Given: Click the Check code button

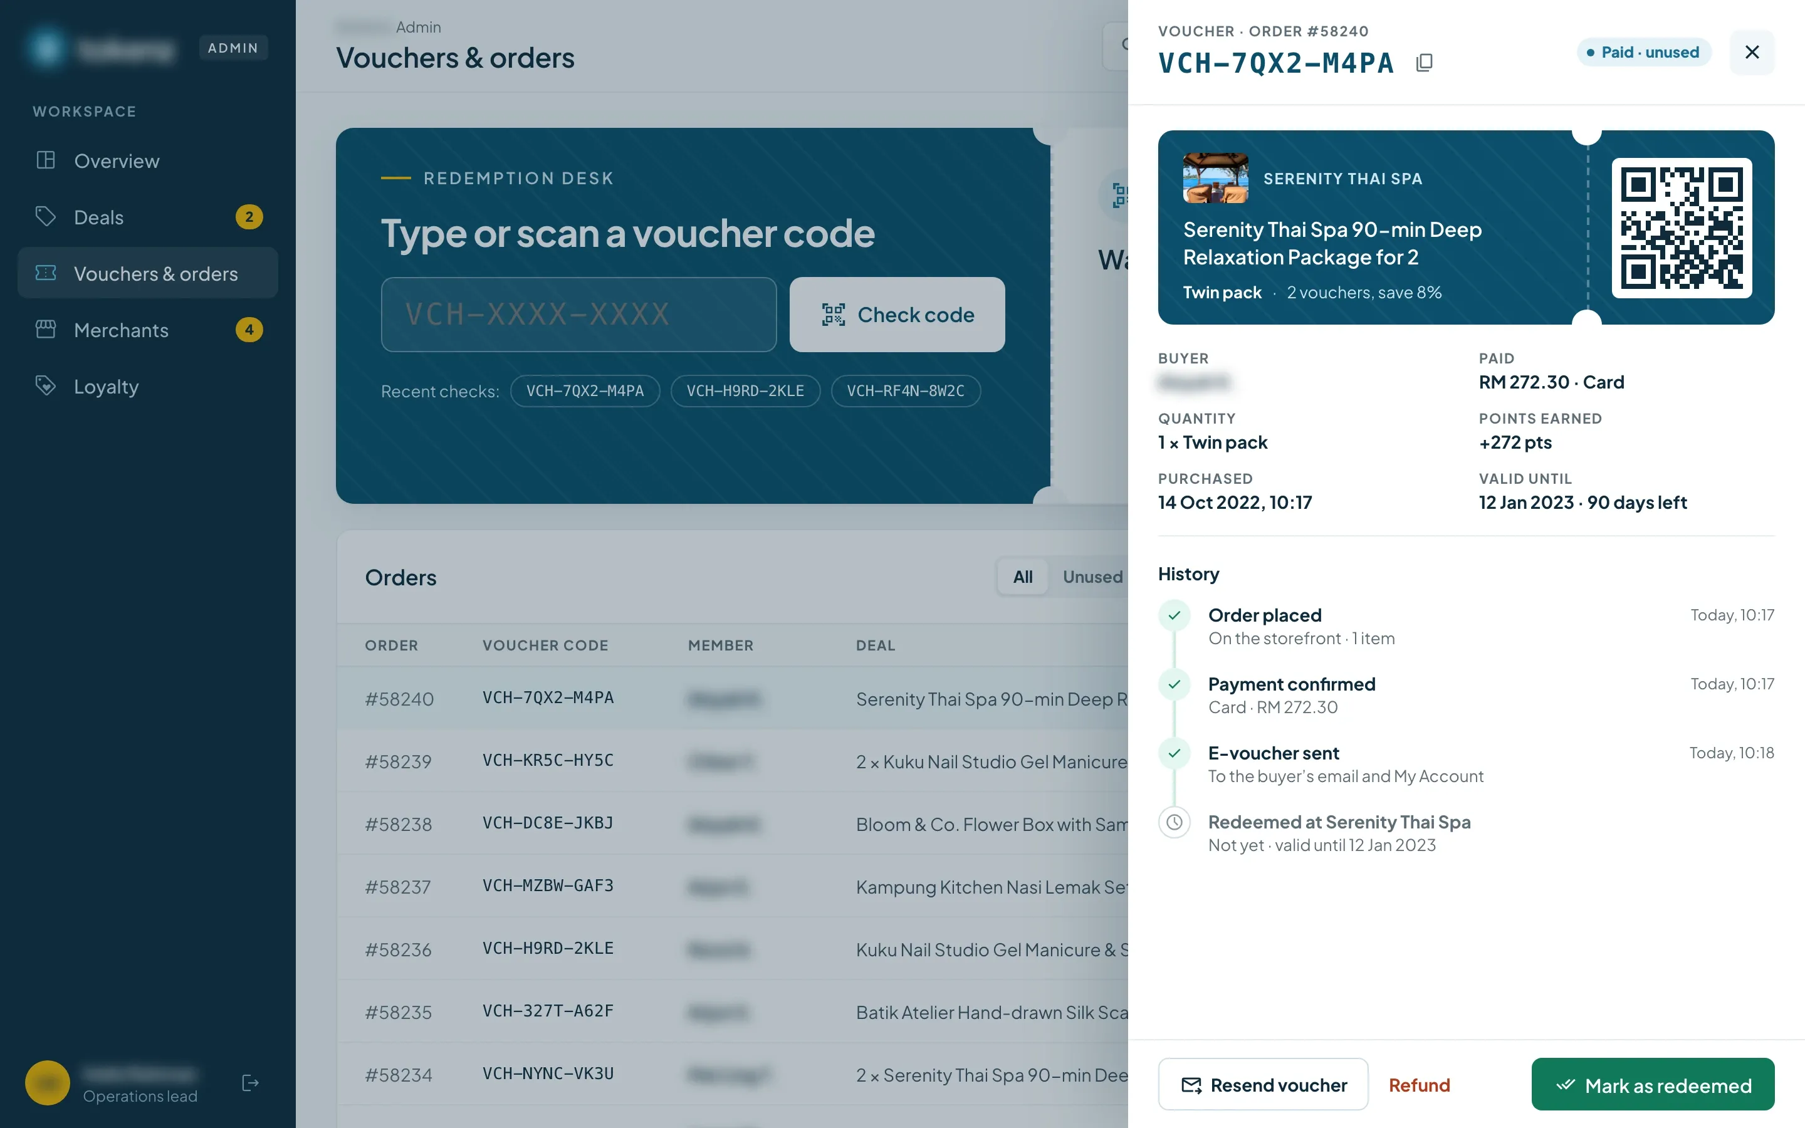Looking at the screenshot, I should pos(897,315).
